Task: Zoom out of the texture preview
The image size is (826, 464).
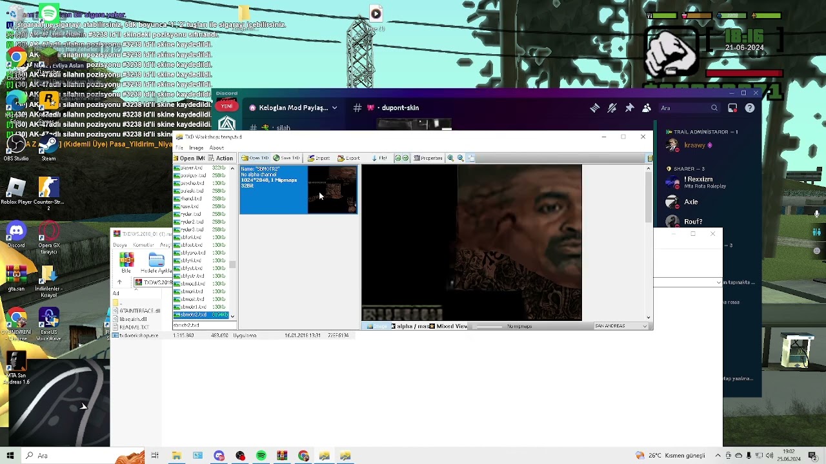Action: [460, 158]
